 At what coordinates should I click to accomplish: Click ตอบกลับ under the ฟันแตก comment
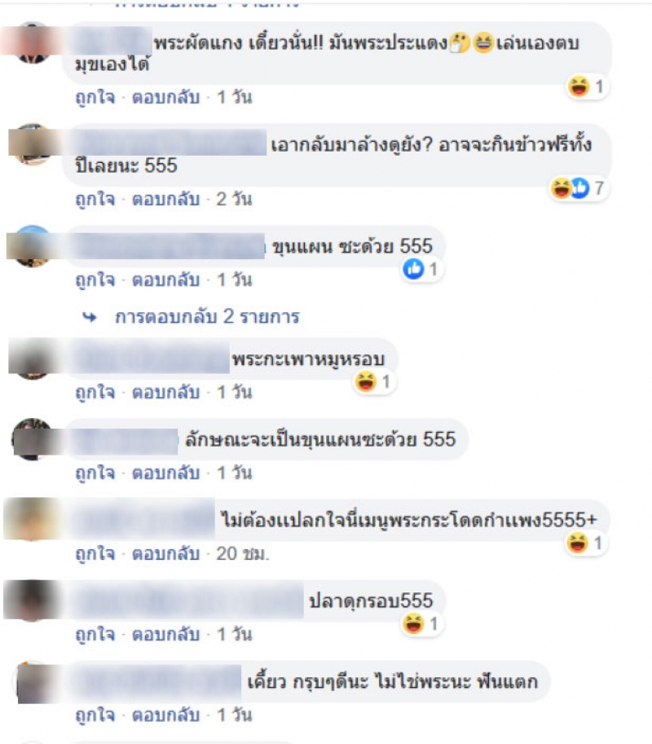coord(165,715)
